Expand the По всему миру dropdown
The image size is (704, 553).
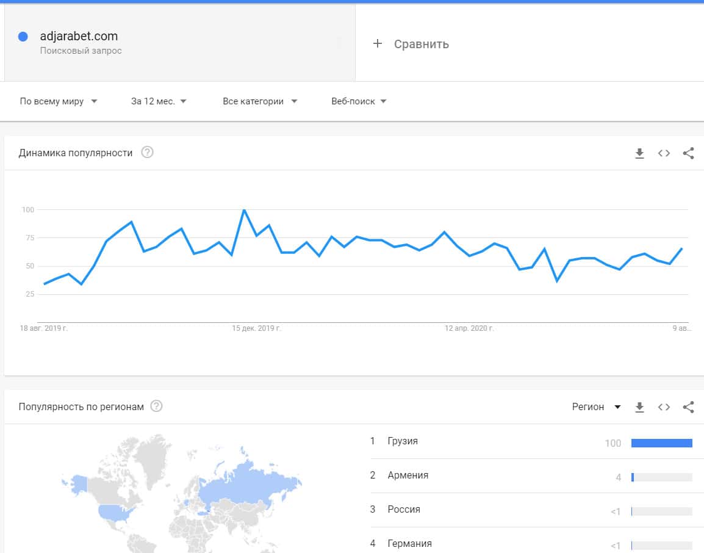point(59,101)
